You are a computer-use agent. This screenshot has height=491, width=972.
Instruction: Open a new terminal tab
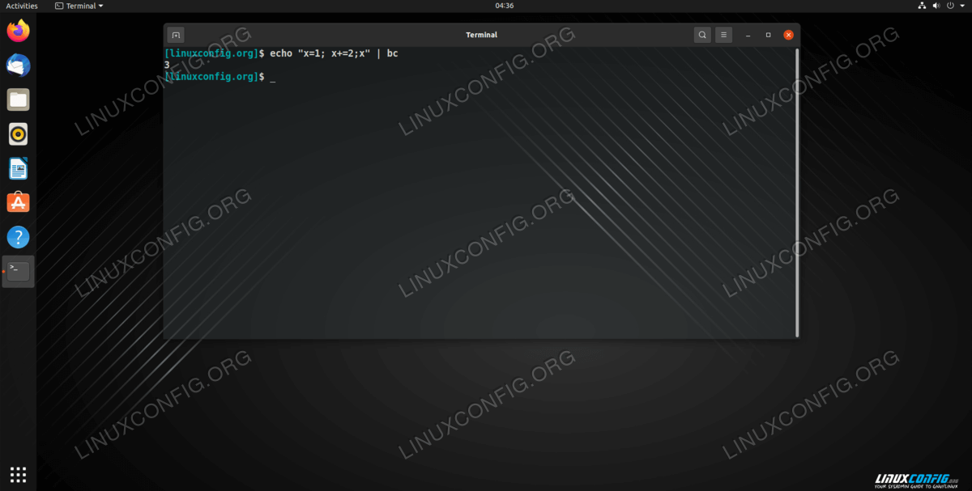point(176,35)
